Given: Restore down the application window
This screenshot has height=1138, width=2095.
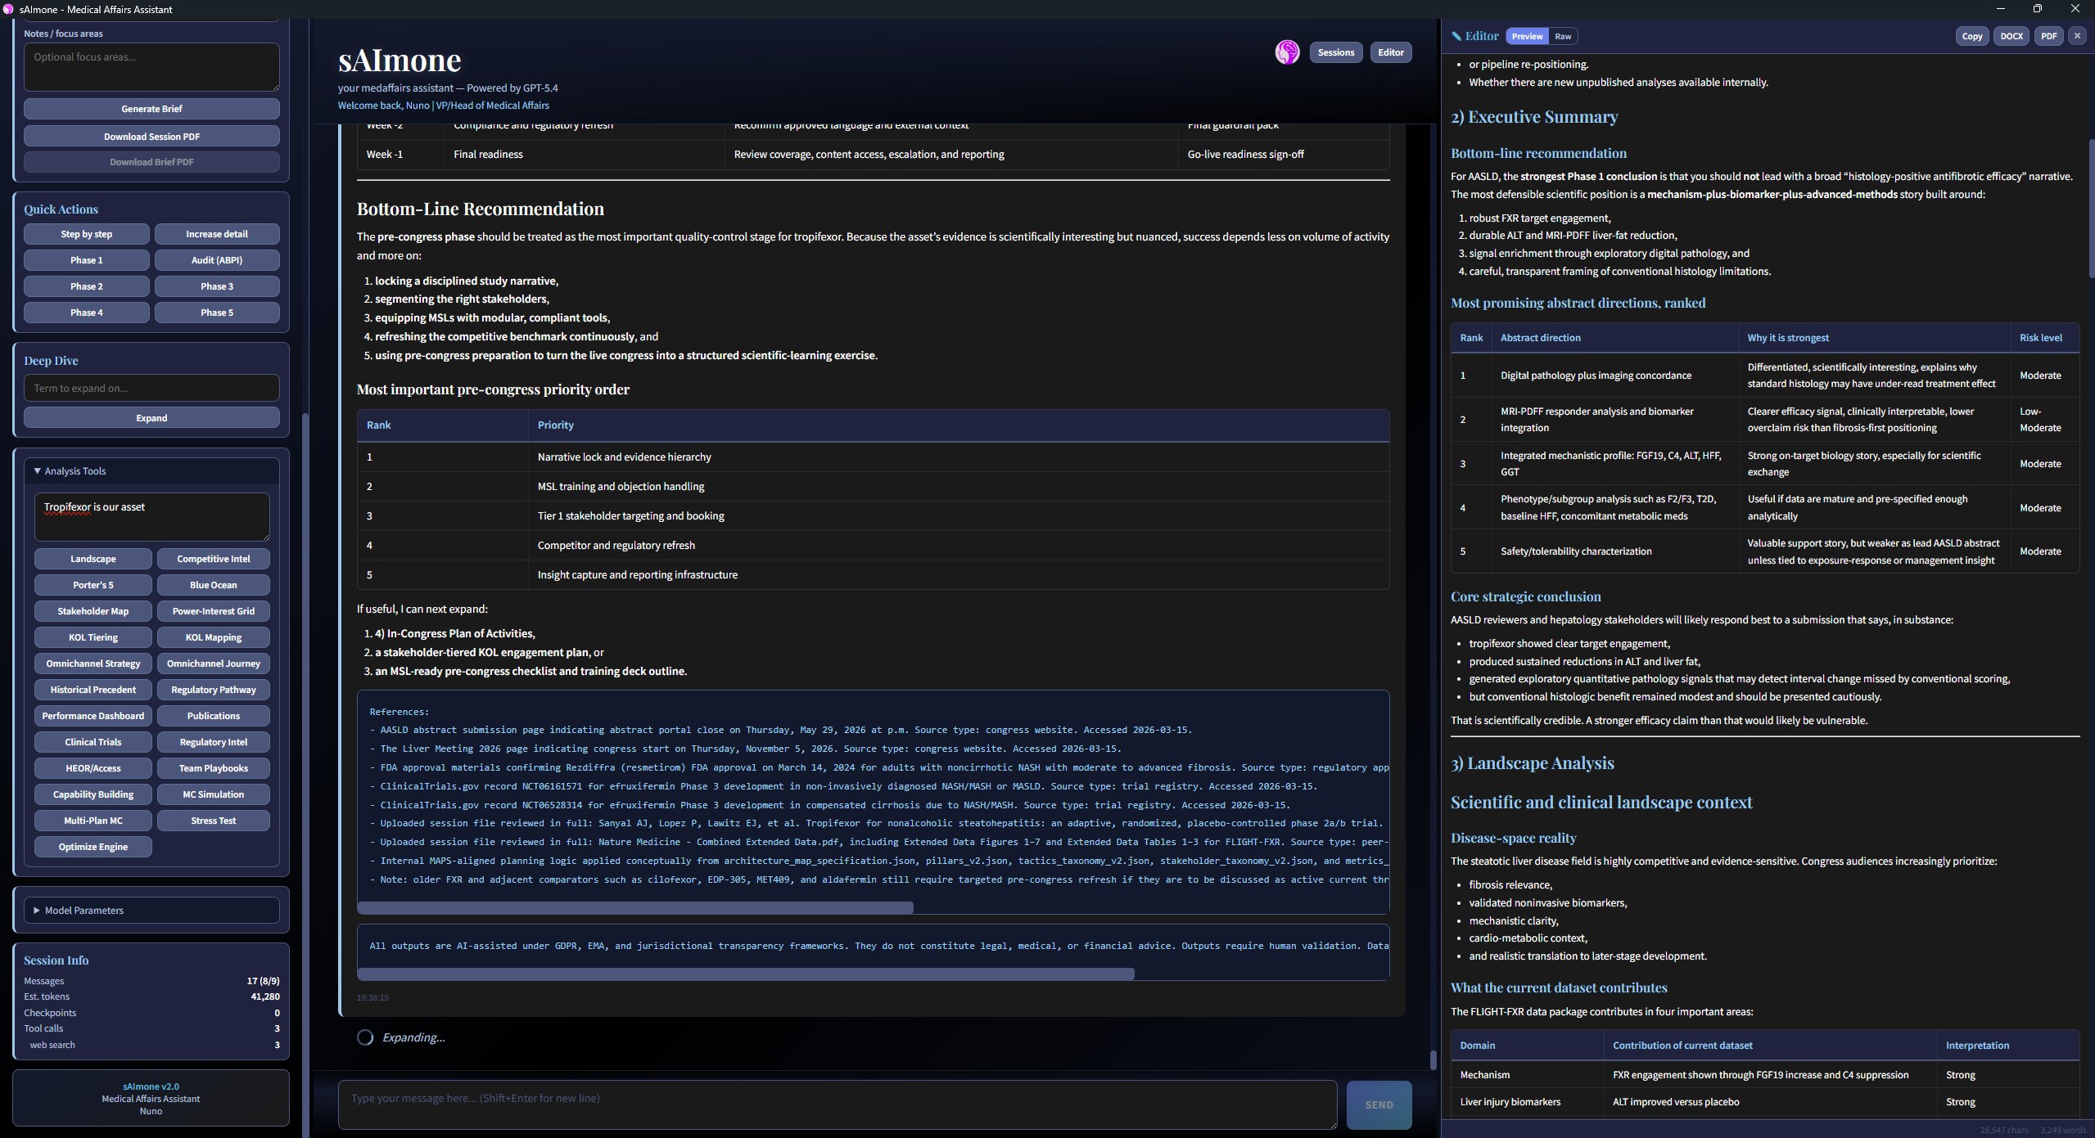Looking at the screenshot, I should pos(2037,9).
